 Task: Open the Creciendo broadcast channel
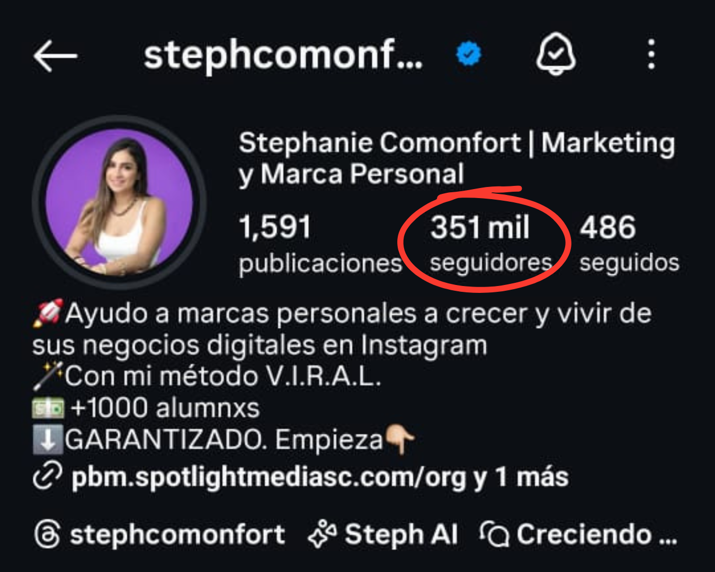(596, 534)
